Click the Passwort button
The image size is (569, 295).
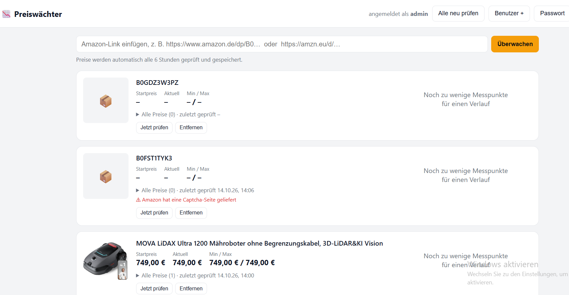pos(552,14)
